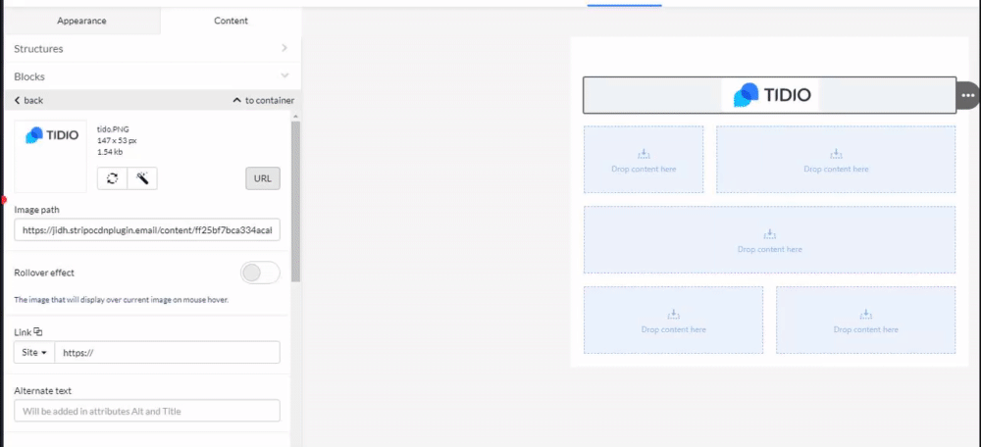
Task: Click the Alternate text input field
Action: tap(147, 411)
